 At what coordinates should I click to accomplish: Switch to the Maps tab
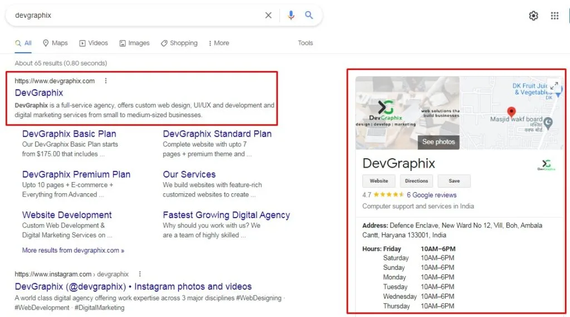pyautogui.click(x=55, y=43)
